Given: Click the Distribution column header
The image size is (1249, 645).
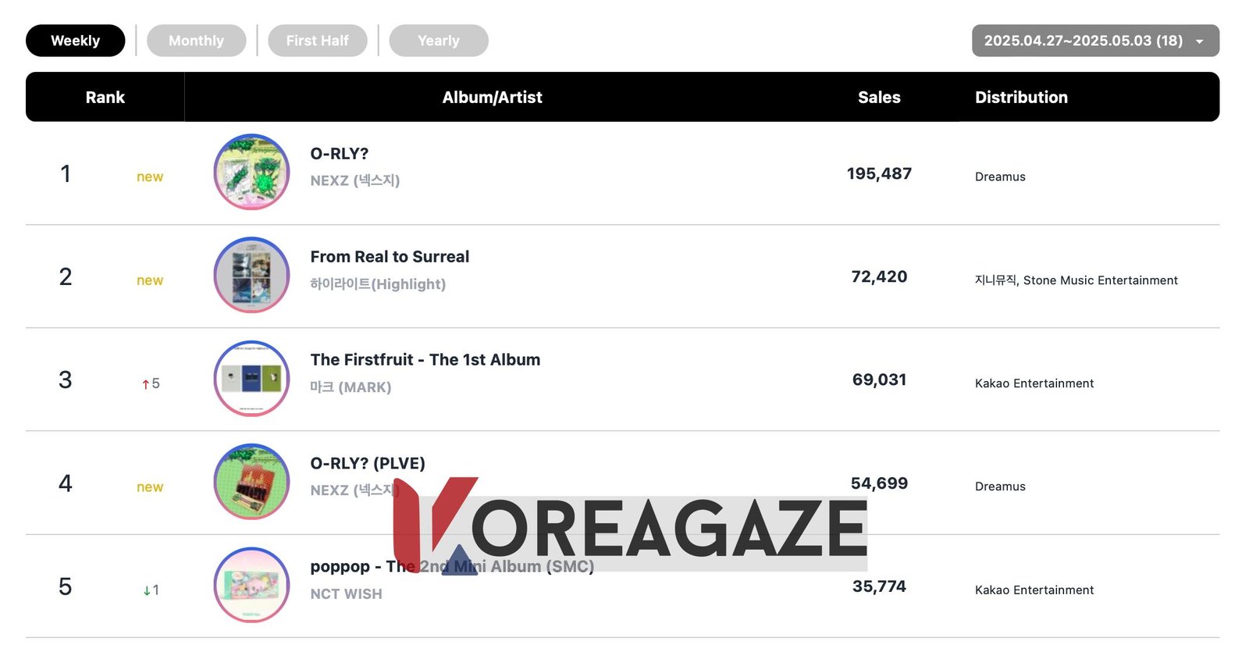Looking at the screenshot, I should [1021, 98].
